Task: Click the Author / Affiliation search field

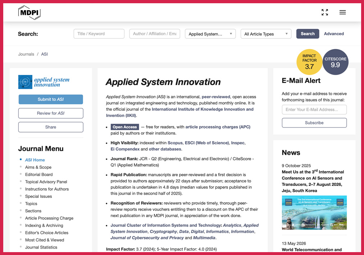Action: pos(155,34)
